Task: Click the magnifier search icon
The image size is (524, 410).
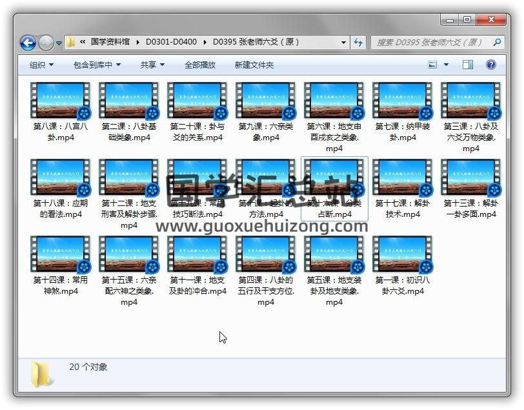Action: point(497,43)
